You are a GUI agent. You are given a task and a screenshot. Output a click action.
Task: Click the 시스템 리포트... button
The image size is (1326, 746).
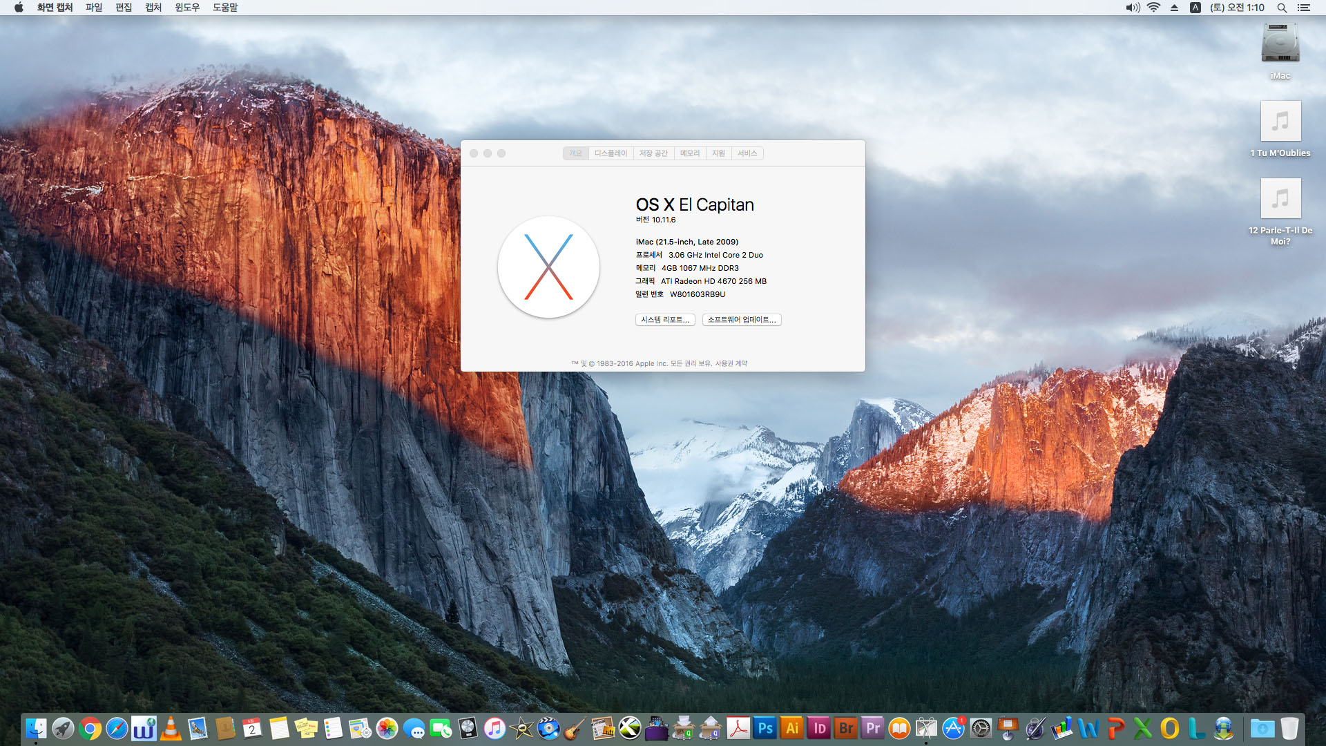[665, 320]
